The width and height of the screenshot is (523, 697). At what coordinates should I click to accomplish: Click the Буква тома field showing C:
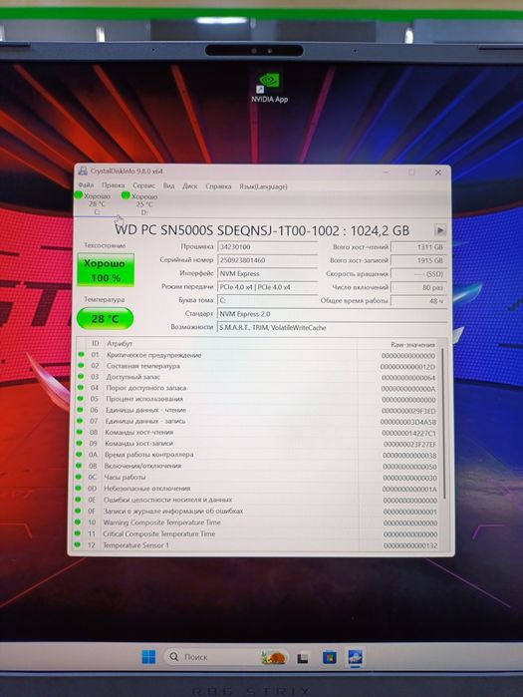[268, 300]
